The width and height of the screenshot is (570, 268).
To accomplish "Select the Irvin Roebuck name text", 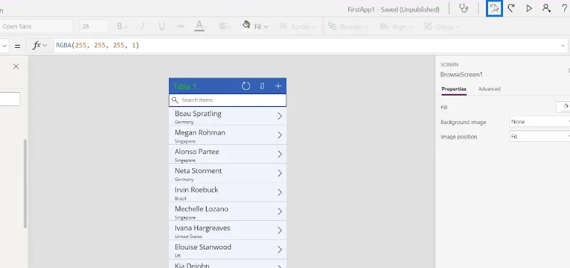I will click(197, 190).
